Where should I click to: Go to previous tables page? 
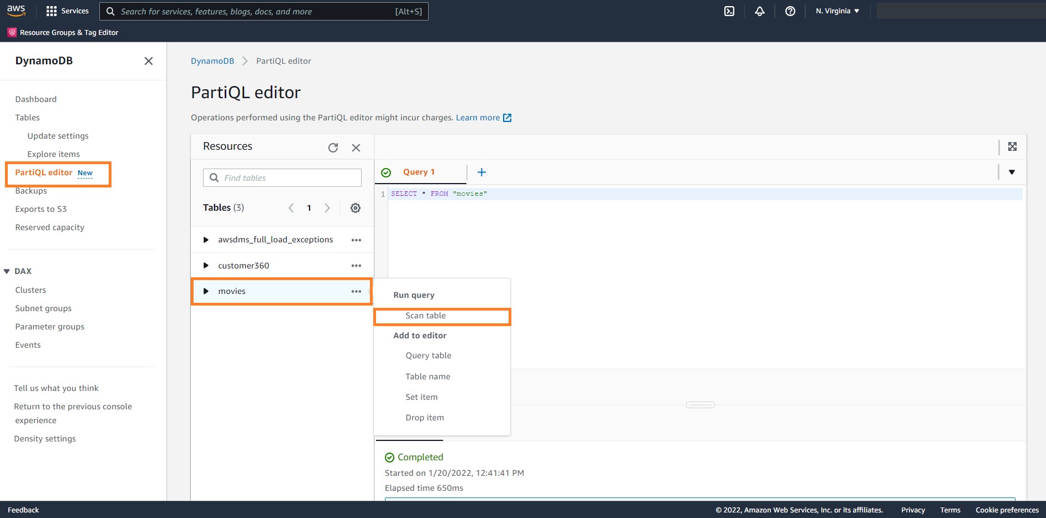click(x=291, y=208)
